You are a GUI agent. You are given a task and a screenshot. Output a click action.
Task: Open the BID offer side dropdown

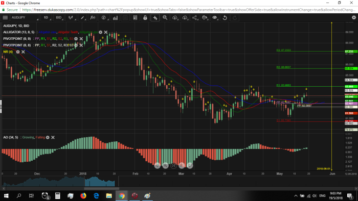click(59, 17)
